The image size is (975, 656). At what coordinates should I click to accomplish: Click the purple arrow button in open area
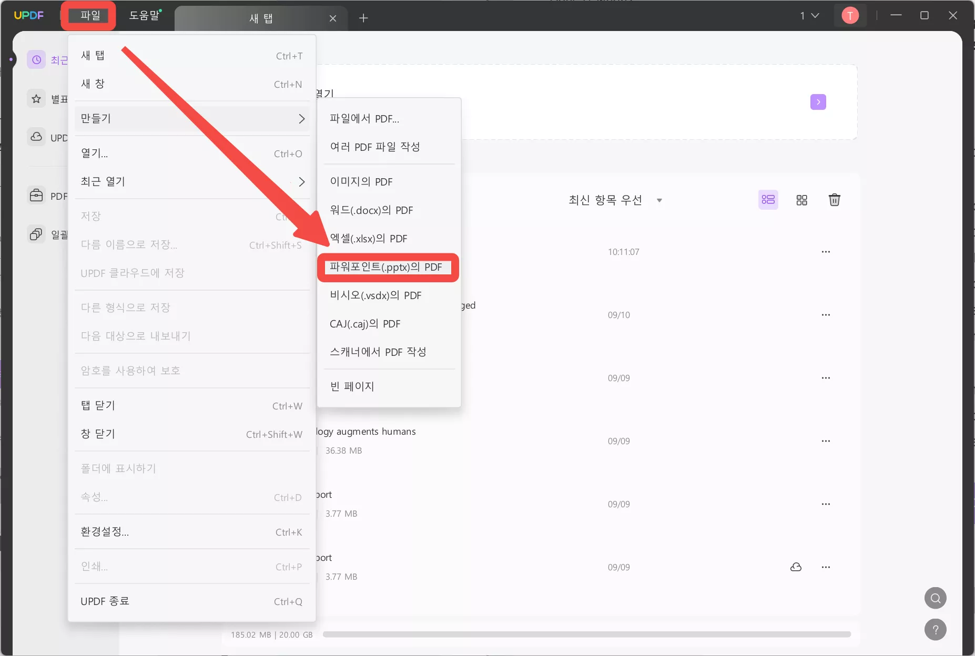coord(818,102)
